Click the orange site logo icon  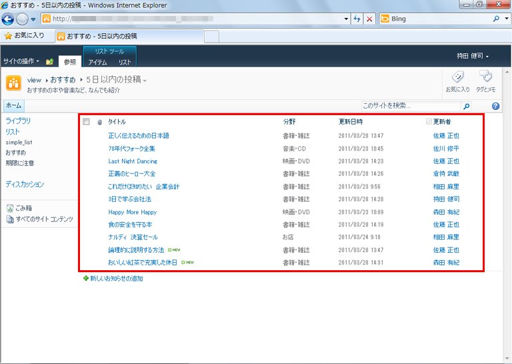click(13, 83)
